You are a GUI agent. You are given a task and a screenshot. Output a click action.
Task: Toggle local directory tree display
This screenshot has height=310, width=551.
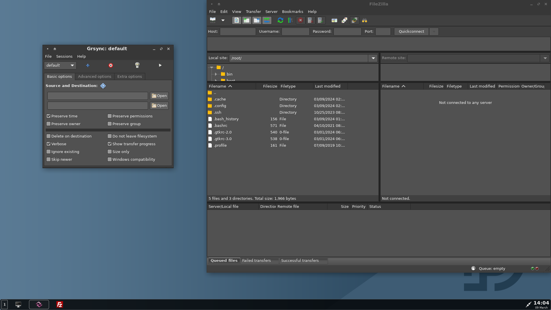pos(247,20)
